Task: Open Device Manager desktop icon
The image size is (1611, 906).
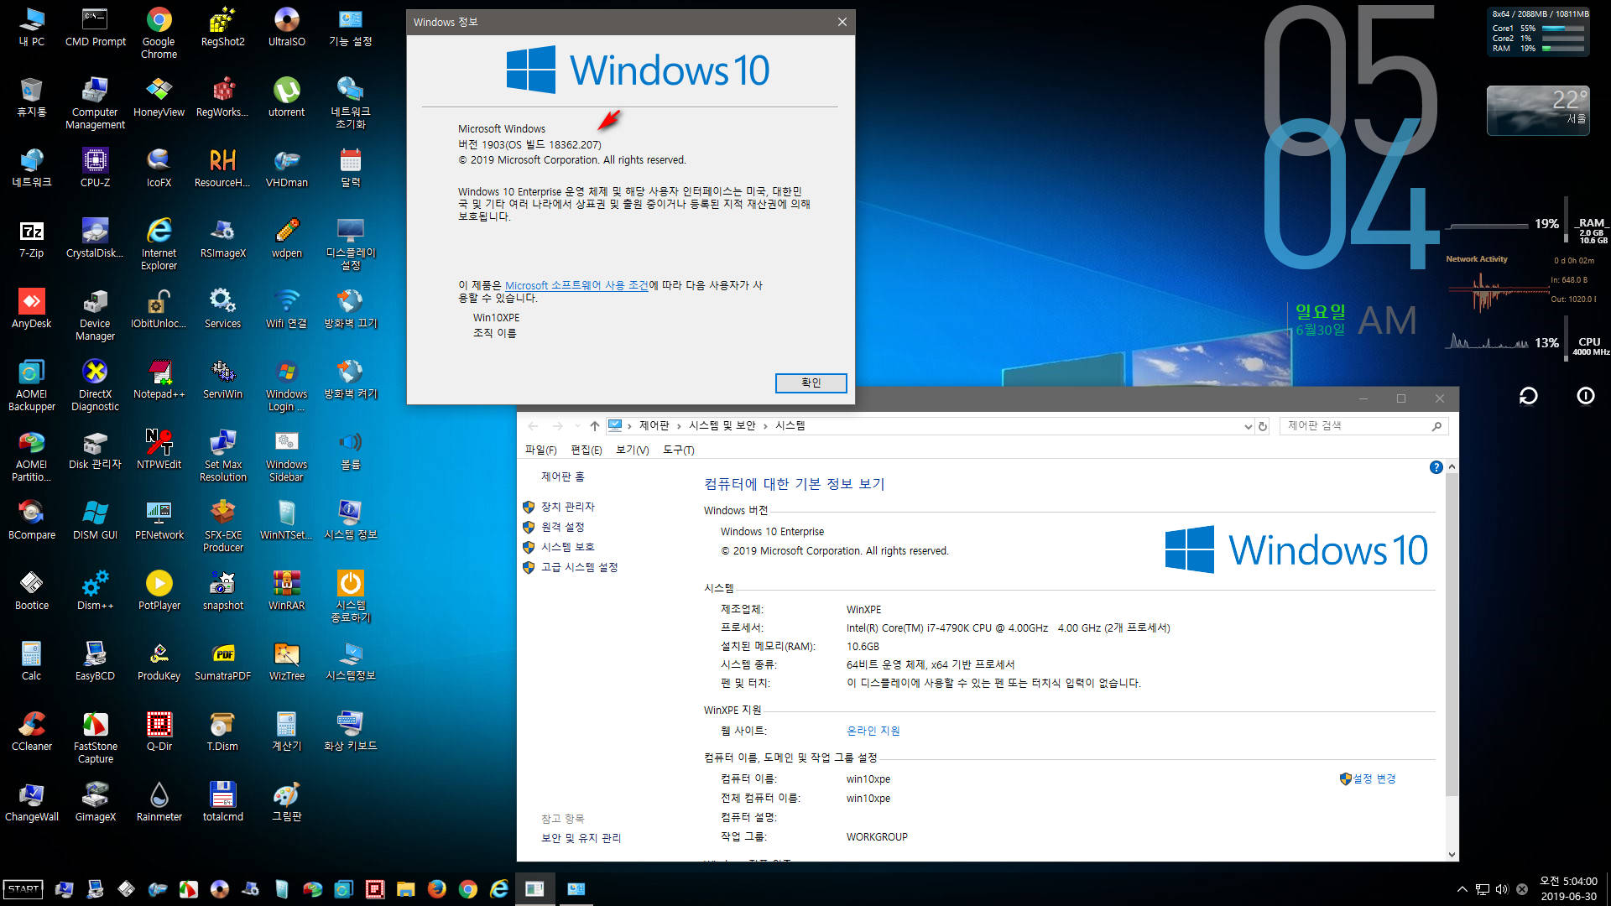Action: [x=95, y=315]
